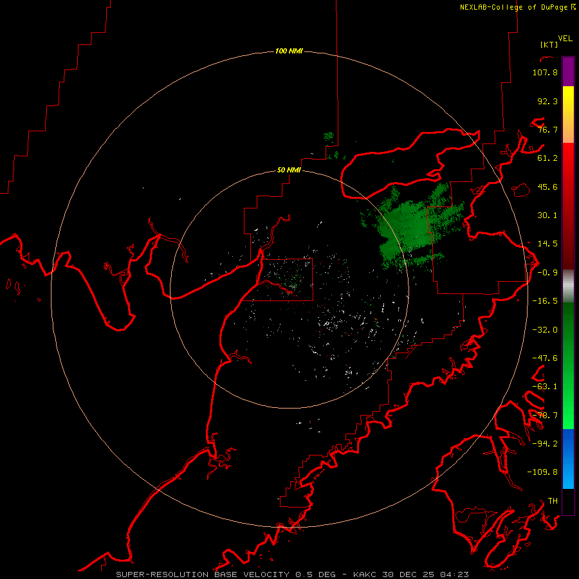Click the -16.5 velocity scale value
This screenshot has height=579, width=579.
(545, 301)
